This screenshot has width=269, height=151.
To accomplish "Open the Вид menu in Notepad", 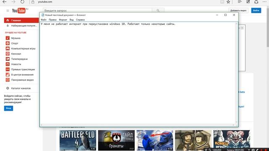I will (x=71, y=20).
